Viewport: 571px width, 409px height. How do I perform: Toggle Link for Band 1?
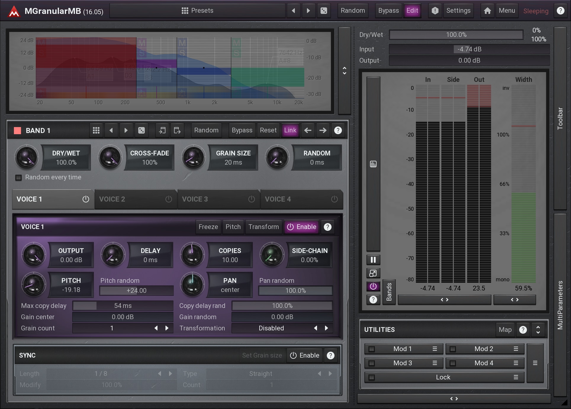coord(290,130)
